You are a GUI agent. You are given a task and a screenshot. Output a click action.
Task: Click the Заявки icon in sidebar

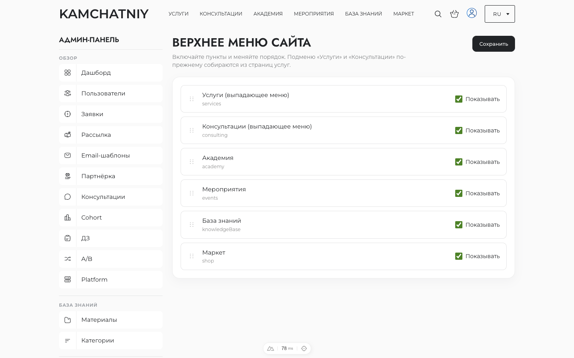point(68,114)
